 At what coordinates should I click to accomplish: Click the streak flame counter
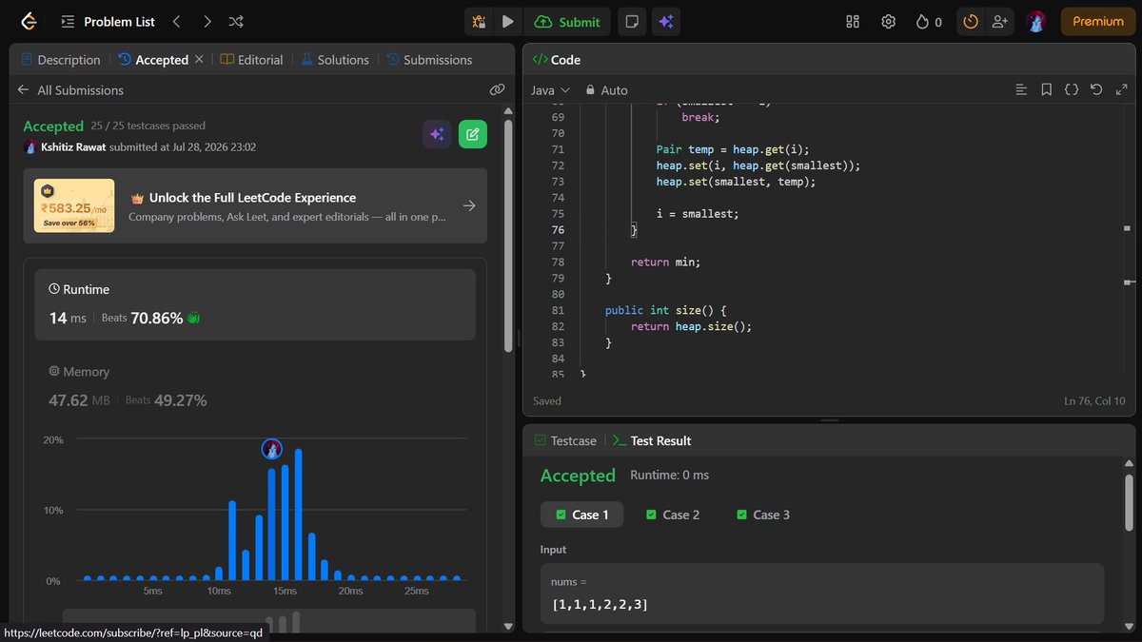pos(929,21)
